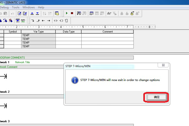
Task: Close the STEP 7-Micro/WIN dialog
Action: pyautogui.click(x=163, y=65)
